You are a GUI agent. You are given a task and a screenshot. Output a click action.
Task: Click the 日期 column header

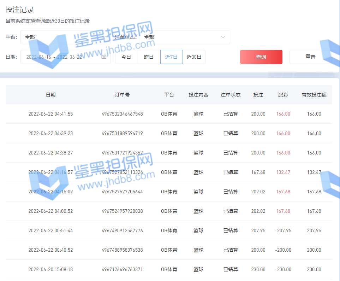coord(50,95)
